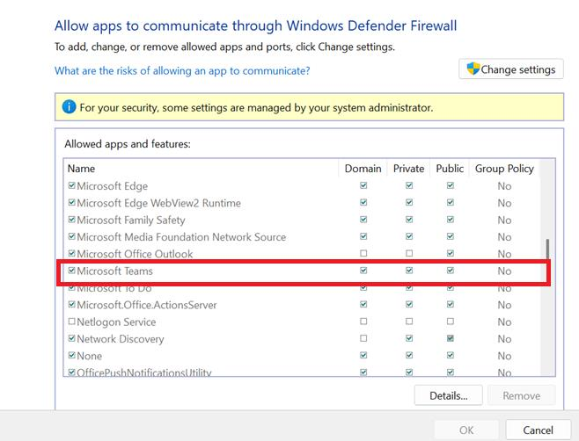Uncheck Private for Microsoft.Office.ActionsServer
Screen dimensions: 579x441
coord(409,304)
